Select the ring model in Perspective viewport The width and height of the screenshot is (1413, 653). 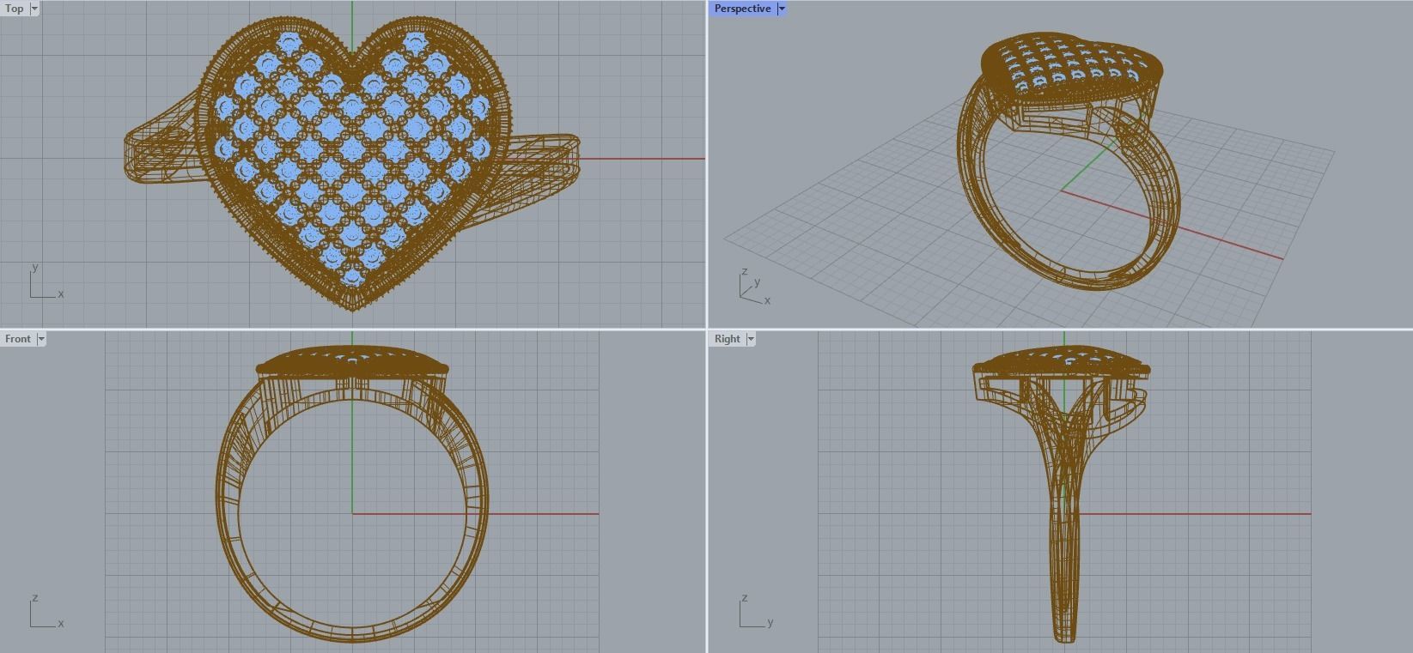[x=1069, y=161]
